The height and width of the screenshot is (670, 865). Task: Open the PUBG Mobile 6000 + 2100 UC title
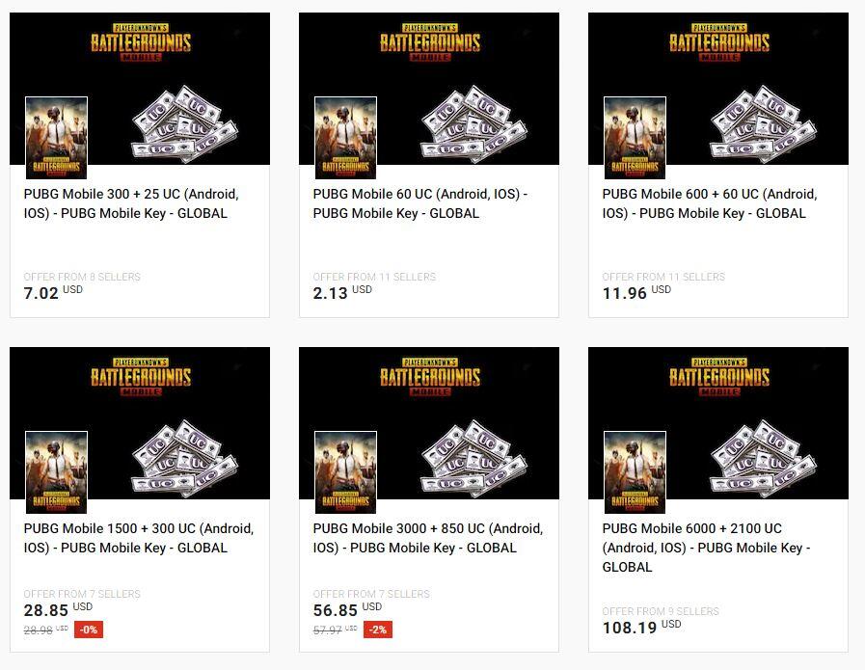pyautogui.click(x=706, y=548)
